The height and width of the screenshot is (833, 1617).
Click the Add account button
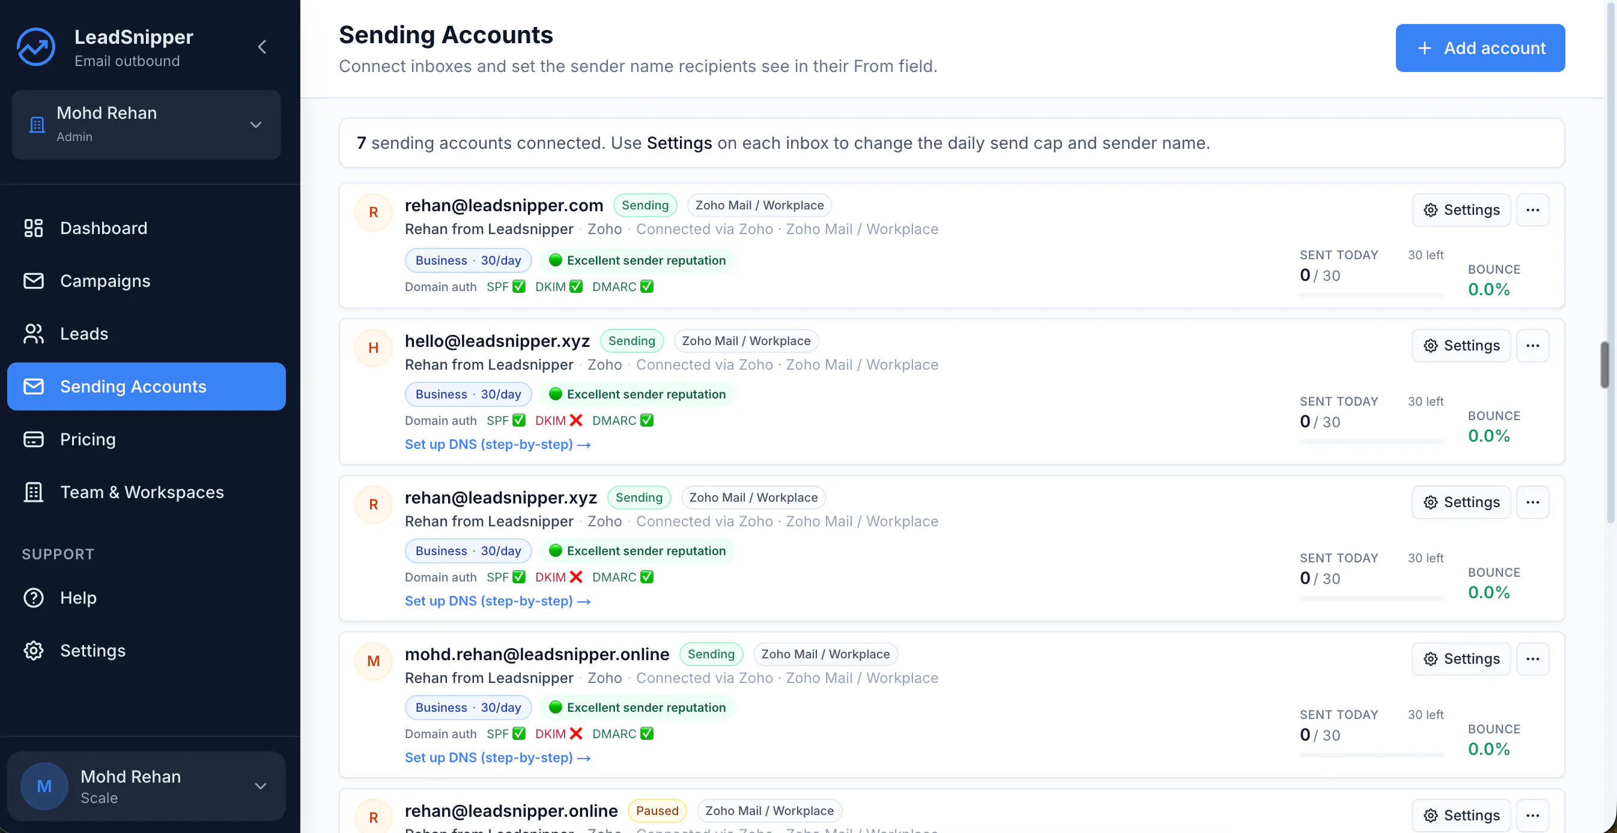1480,47
